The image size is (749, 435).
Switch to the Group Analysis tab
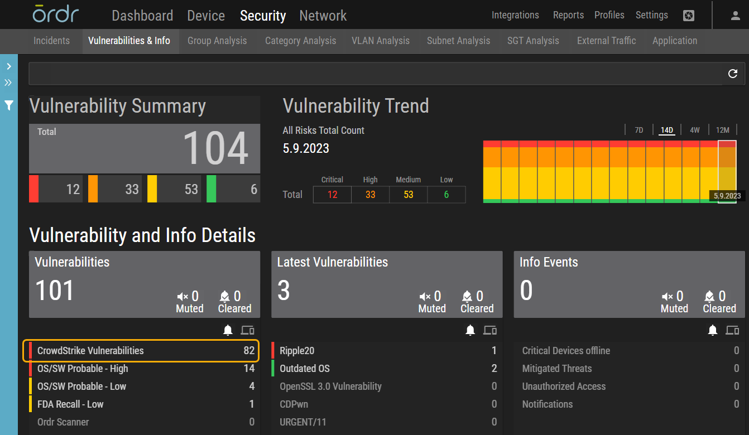pos(217,41)
